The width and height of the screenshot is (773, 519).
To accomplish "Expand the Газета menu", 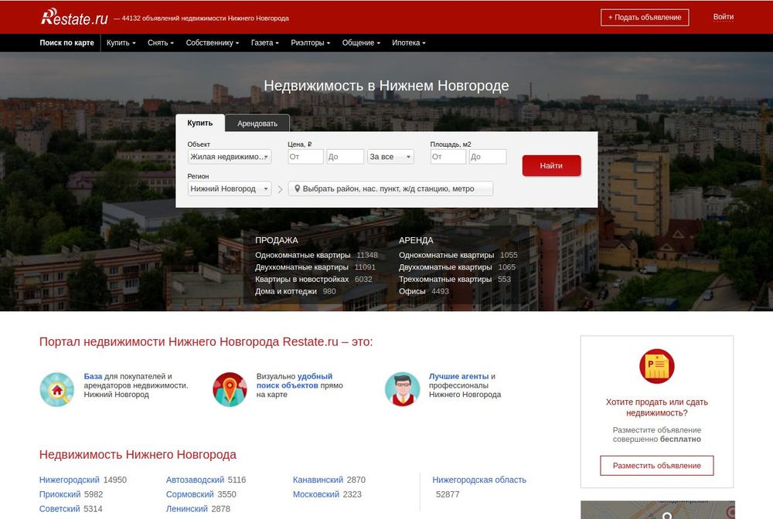I will click(x=264, y=42).
